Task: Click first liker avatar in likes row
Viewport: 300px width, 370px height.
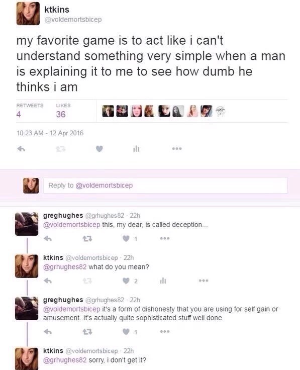Action: pyautogui.click(x=108, y=111)
